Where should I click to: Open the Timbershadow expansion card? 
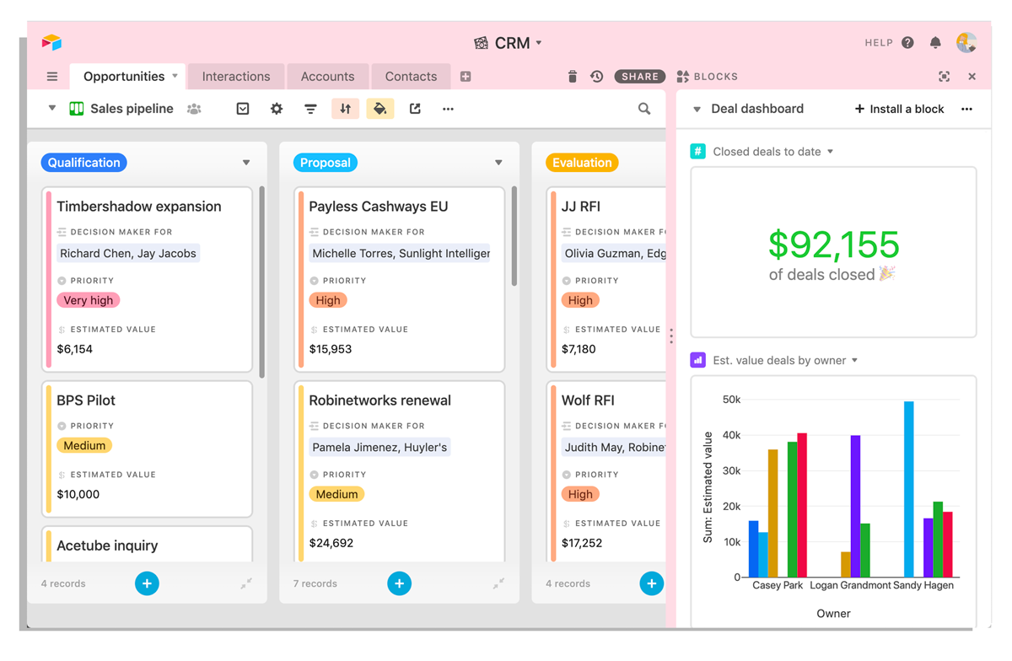pyautogui.click(x=148, y=280)
